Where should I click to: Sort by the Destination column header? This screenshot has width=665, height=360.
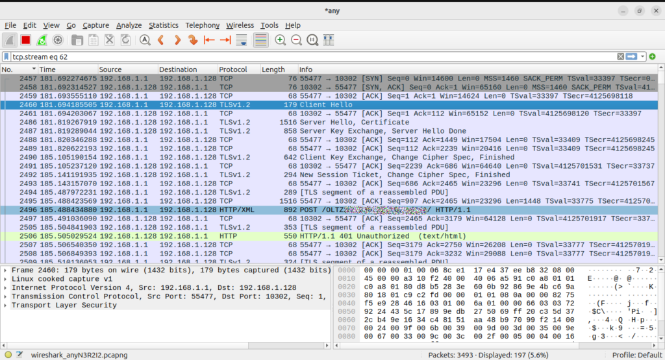(187, 69)
